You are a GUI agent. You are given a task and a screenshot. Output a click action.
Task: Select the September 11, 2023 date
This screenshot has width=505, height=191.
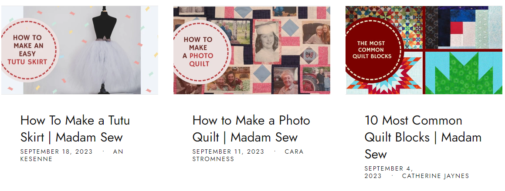(x=228, y=151)
